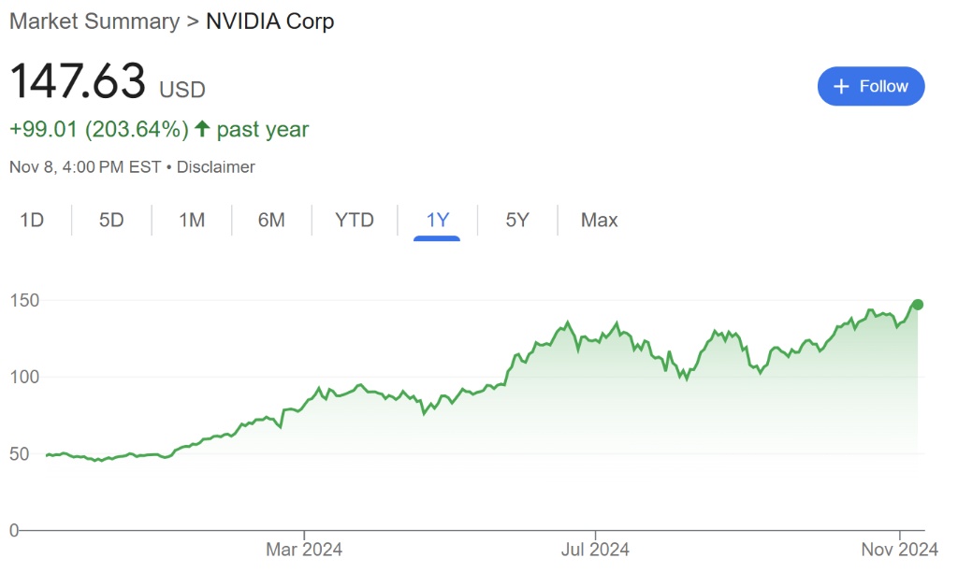Click the 147.63 USD price
Image resolution: width=958 pixels, height=587 pixels.
click(79, 81)
